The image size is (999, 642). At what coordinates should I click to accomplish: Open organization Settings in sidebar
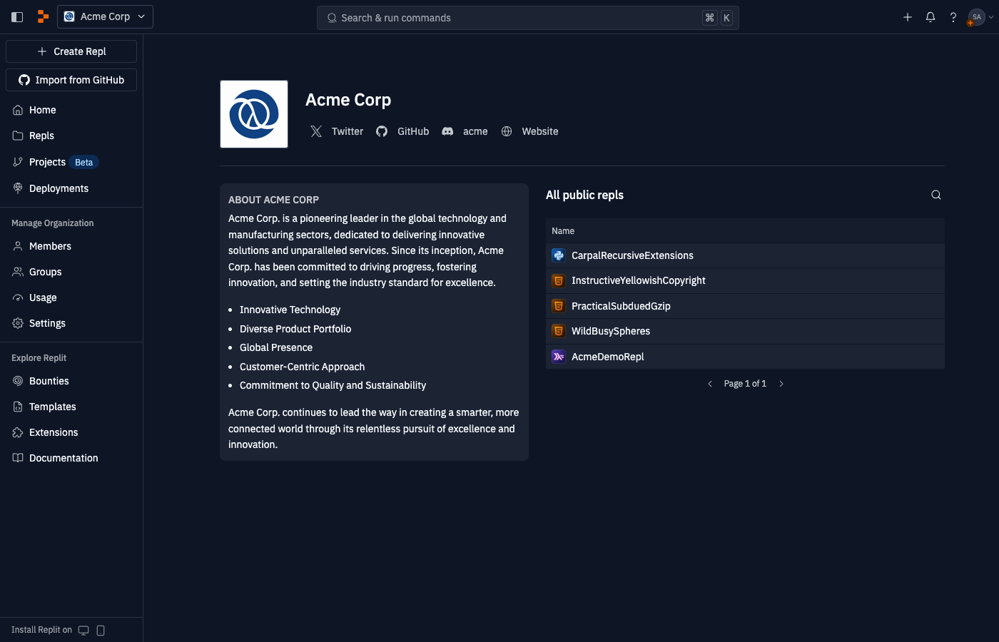(71, 323)
